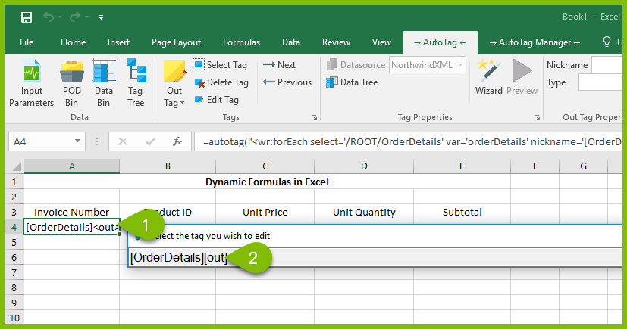Choose [OrderDetails][out] in the tag list
The width and height of the screenshot is (627, 329).
375,258
